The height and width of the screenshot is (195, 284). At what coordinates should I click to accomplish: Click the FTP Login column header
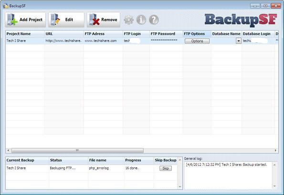pyautogui.click(x=136, y=34)
